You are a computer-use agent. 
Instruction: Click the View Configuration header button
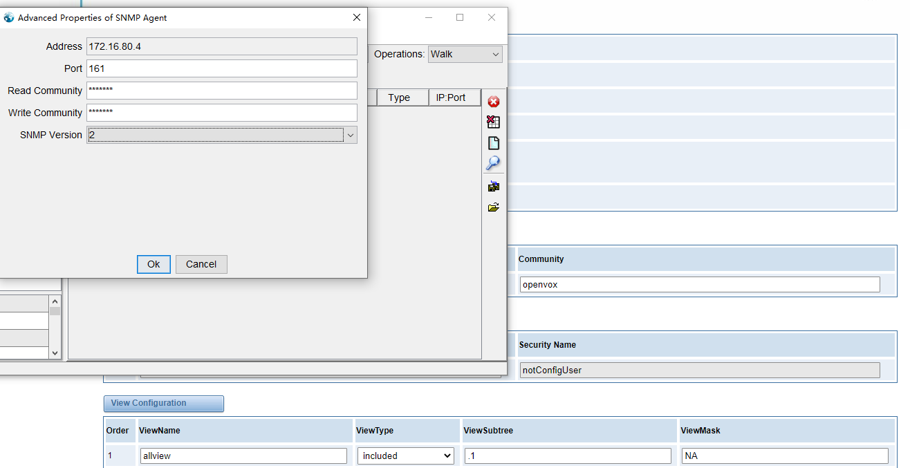coord(164,403)
